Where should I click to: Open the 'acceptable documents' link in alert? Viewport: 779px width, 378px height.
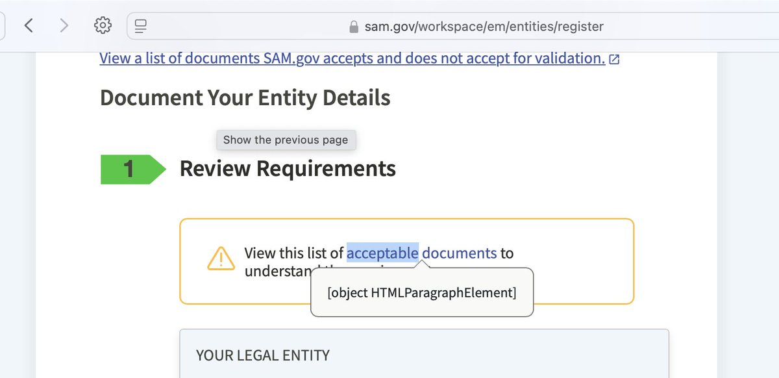(422, 253)
